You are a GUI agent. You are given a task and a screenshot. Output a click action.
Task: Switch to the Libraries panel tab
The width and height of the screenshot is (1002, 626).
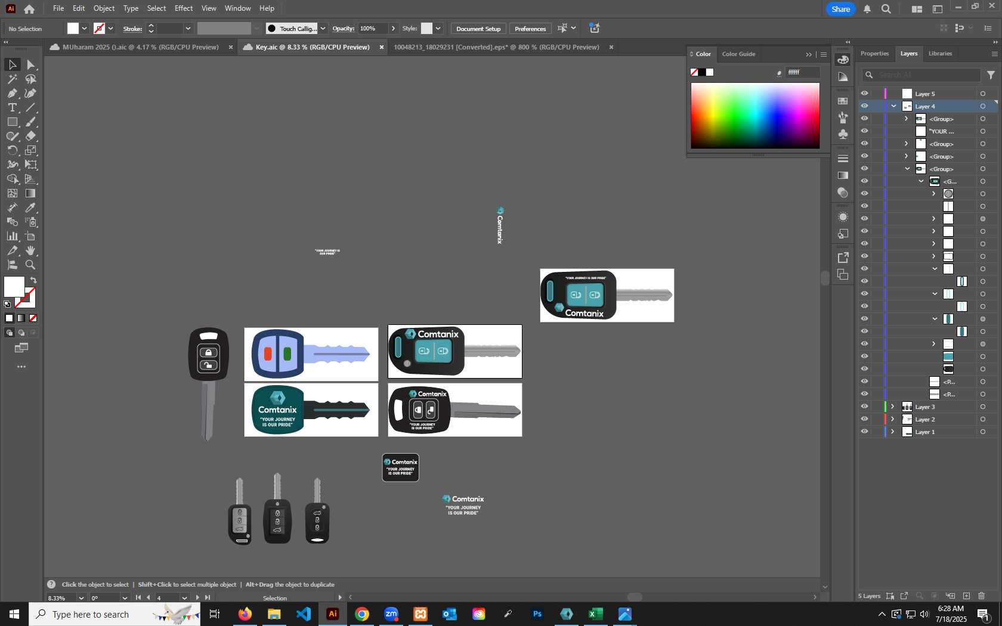click(940, 54)
